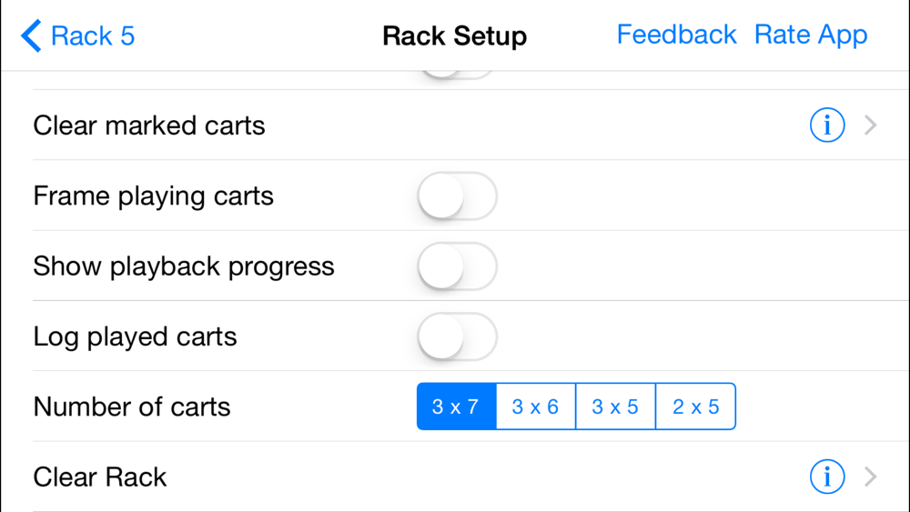The width and height of the screenshot is (910, 512).
Task: Expand the Clear marked carts chevron
Action: (871, 125)
